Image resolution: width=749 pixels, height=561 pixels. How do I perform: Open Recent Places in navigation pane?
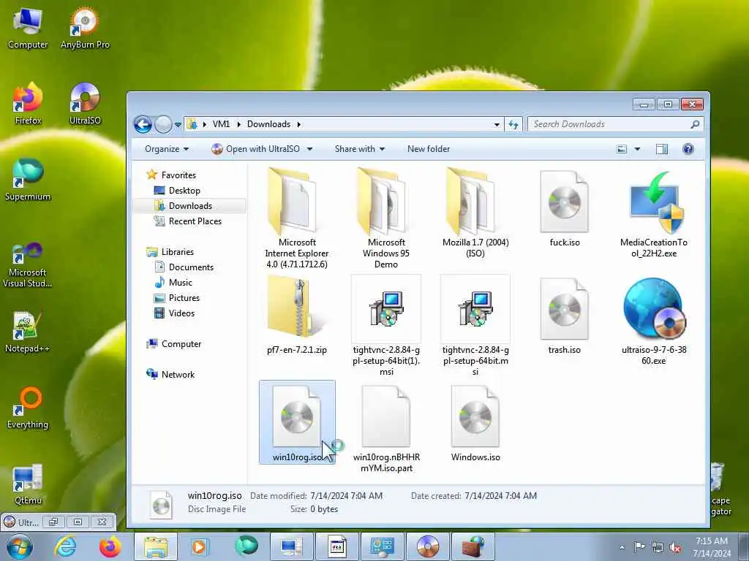point(195,221)
